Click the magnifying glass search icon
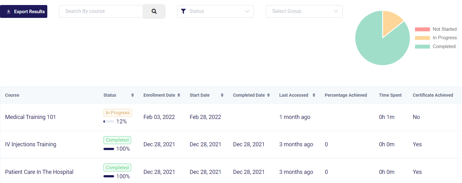Screen dimensions: 462x183 pos(154,11)
